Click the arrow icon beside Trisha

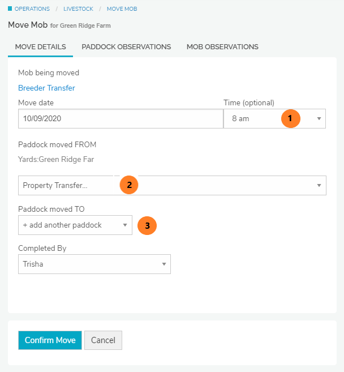coord(164,264)
